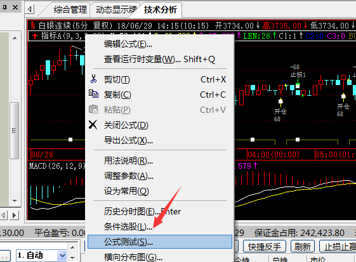Screen dimensions: 356x262
Task: Click the C2:0 value in indicator bar
Action: (x=314, y=36)
